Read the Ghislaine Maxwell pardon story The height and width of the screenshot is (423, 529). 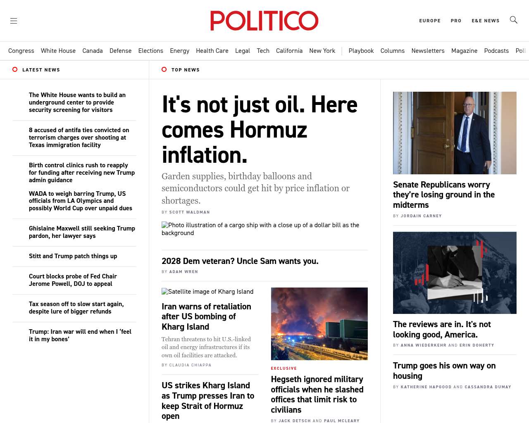click(x=82, y=232)
